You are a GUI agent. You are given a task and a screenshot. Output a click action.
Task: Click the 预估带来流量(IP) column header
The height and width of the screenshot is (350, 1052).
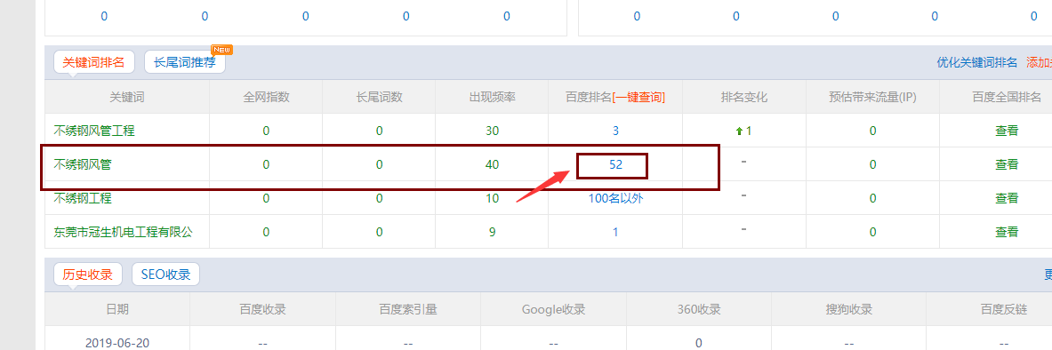tap(873, 97)
